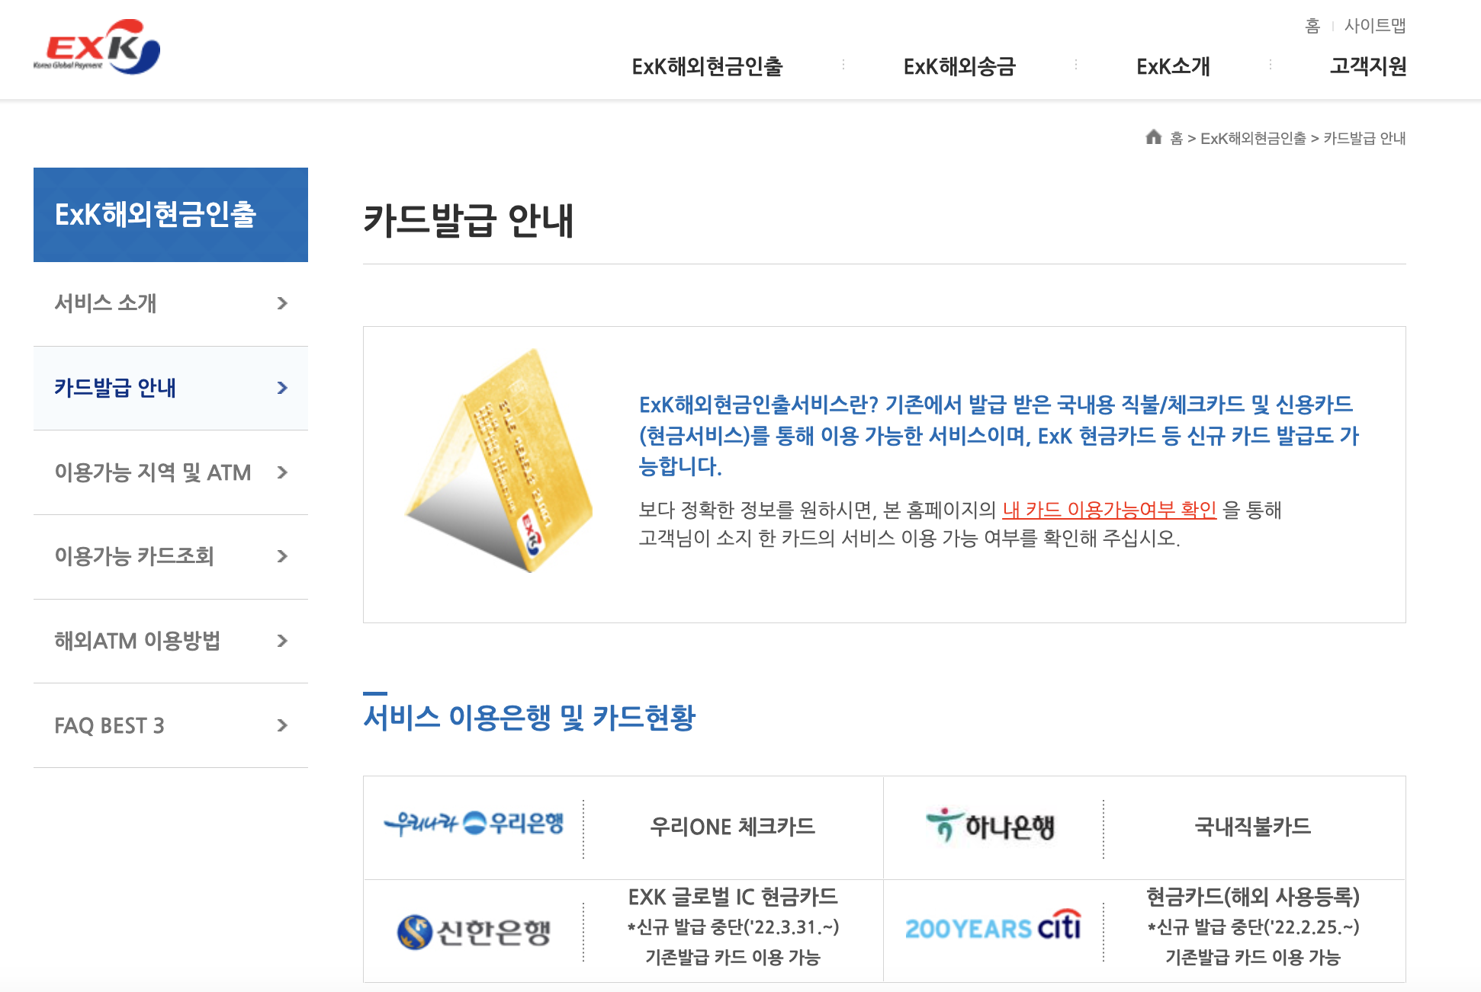Click the Citi 200 Years logo
1481x992 pixels.
point(992,927)
